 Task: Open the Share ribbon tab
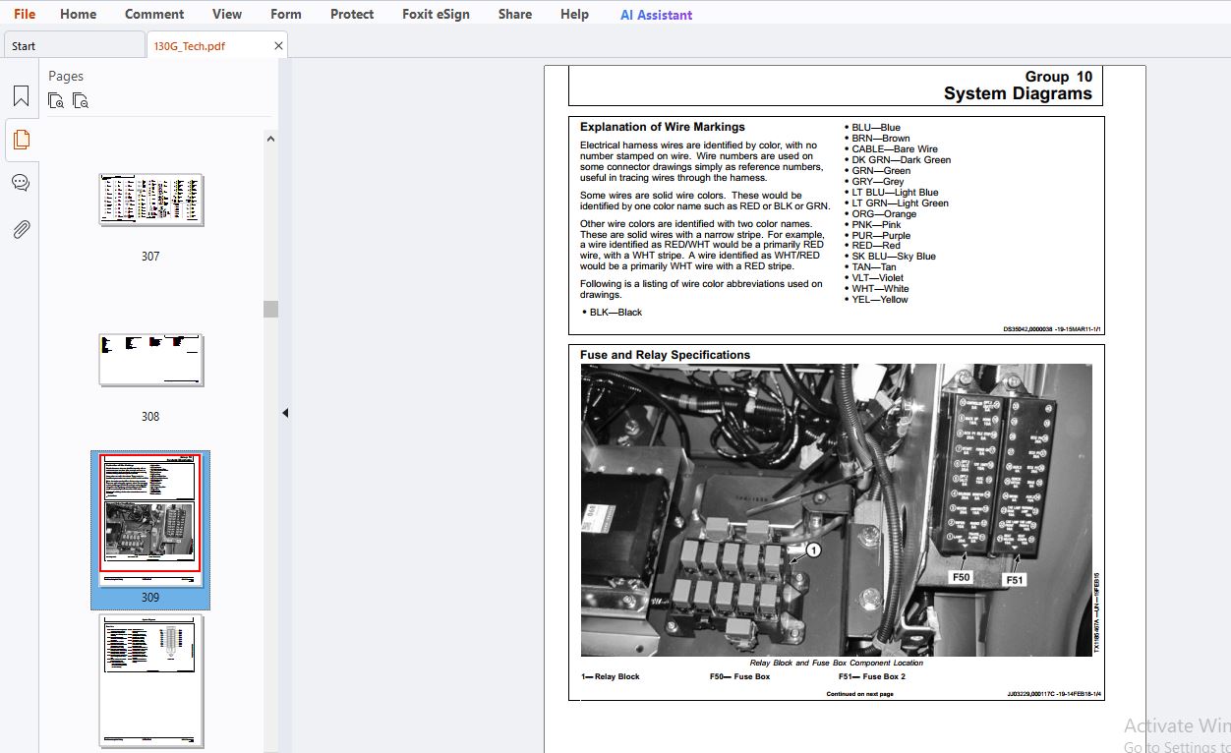515,14
